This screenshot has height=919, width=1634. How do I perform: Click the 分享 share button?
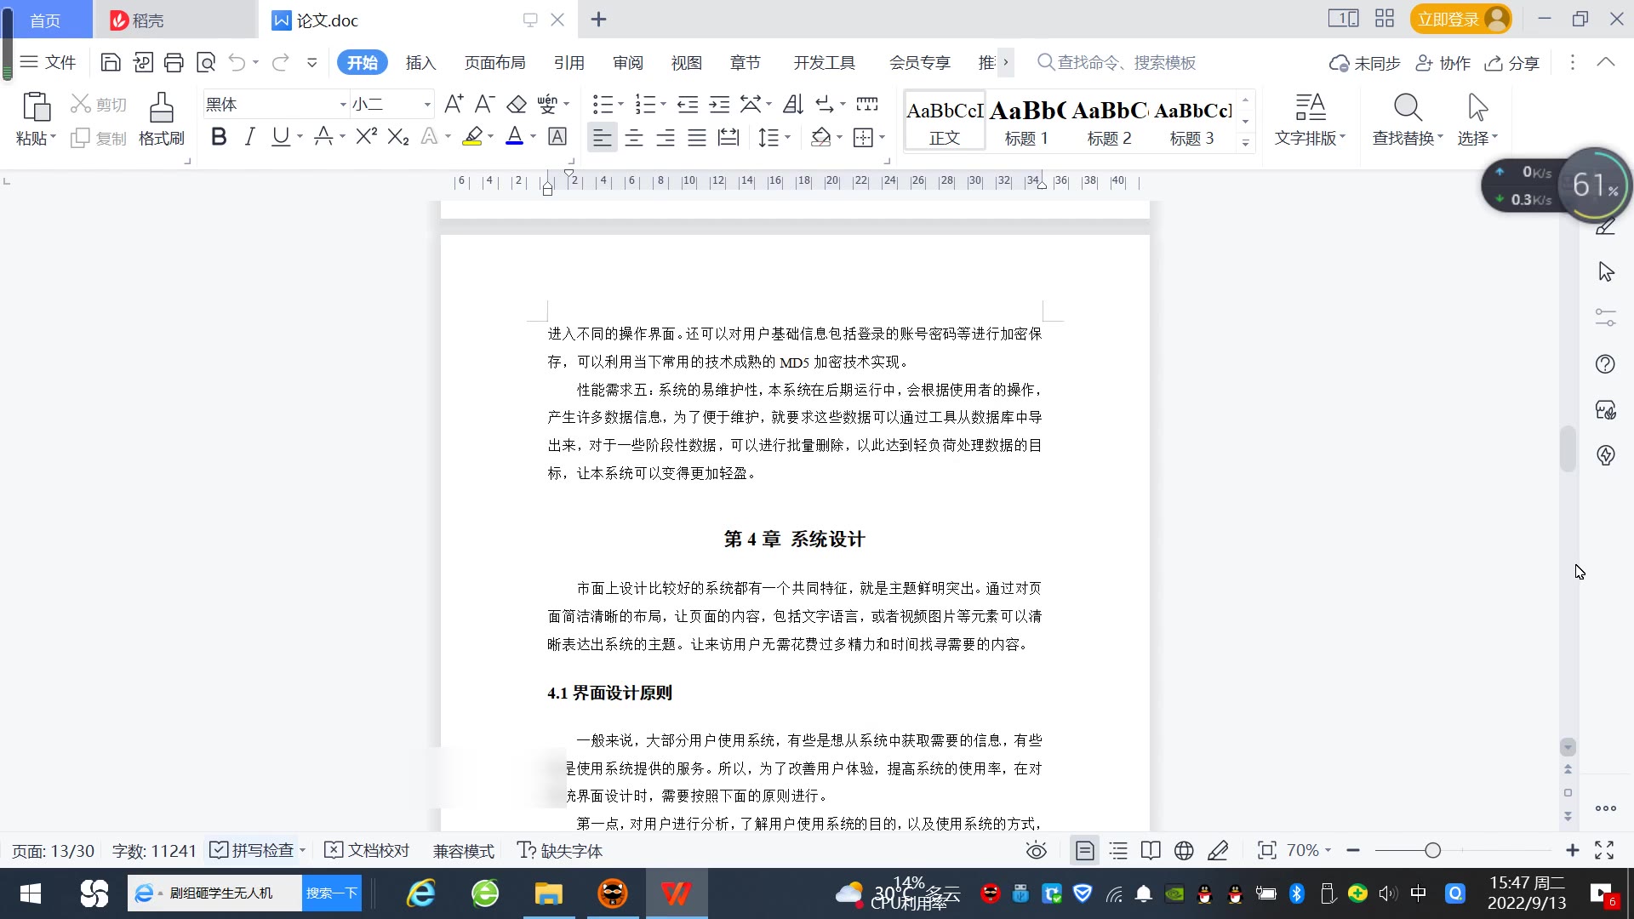coord(1512,63)
